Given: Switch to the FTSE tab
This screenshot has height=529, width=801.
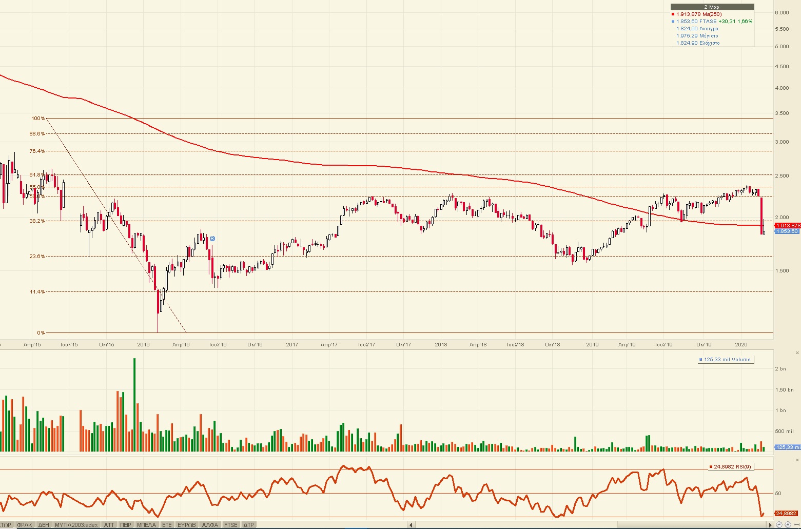Looking at the screenshot, I should pyautogui.click(x=230, y=525).
